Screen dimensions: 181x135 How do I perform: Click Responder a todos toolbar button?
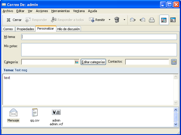click(67, 20)
